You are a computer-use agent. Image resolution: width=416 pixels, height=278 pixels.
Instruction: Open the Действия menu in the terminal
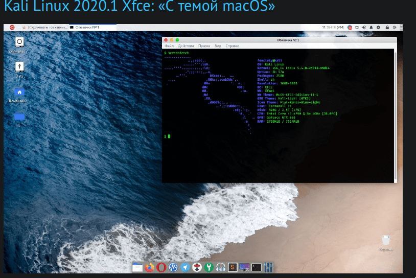186,46
